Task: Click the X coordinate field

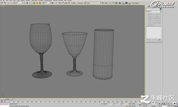Action: 109,104
